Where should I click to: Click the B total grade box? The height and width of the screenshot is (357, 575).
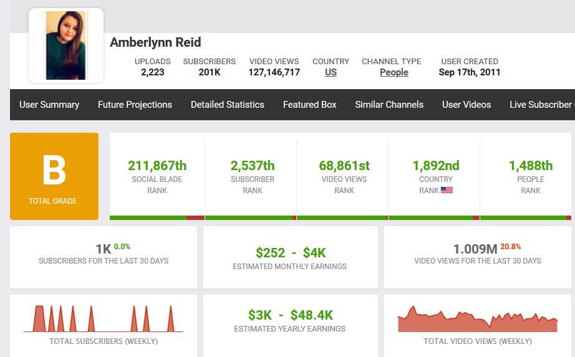pyautogui.click(x=54, y=176)
